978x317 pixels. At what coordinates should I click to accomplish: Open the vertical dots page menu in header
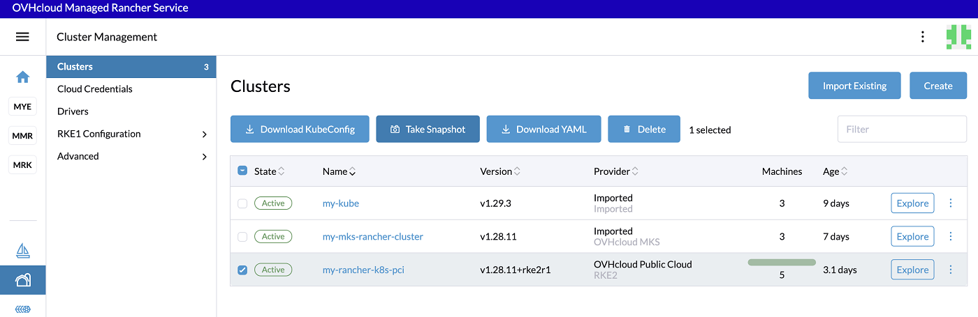(x=923, y=37)
